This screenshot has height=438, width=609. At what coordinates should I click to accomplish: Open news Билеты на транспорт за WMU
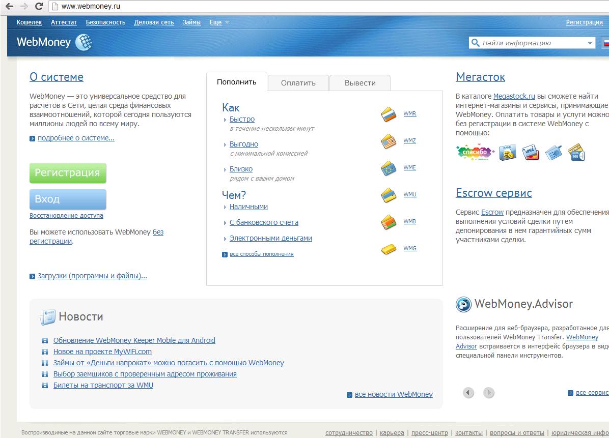103,386
